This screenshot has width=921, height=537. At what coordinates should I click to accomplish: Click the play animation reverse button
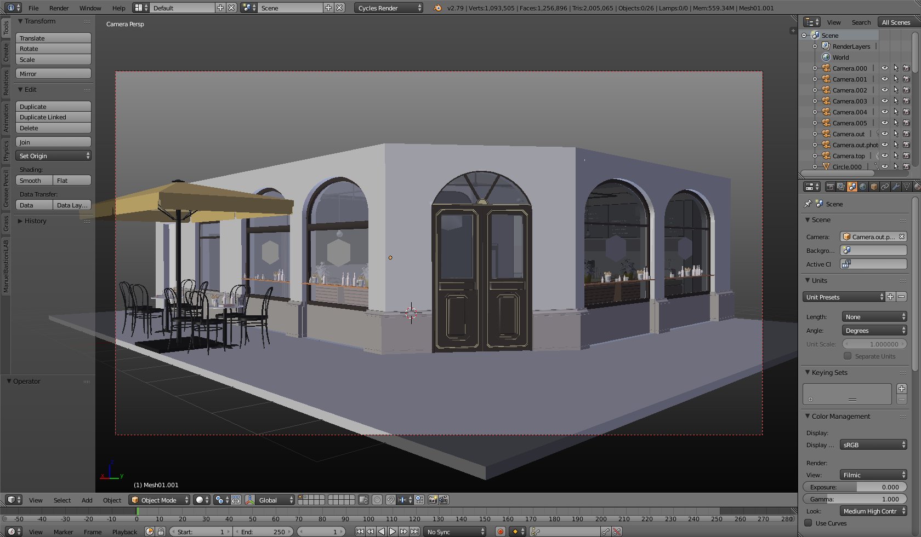click(382, 532)
